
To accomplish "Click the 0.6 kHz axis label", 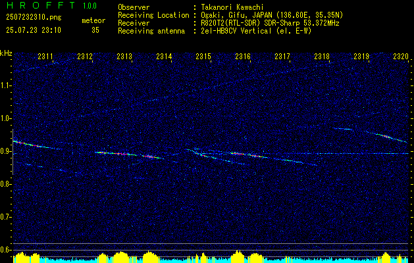I will click(x=6, y=250).
